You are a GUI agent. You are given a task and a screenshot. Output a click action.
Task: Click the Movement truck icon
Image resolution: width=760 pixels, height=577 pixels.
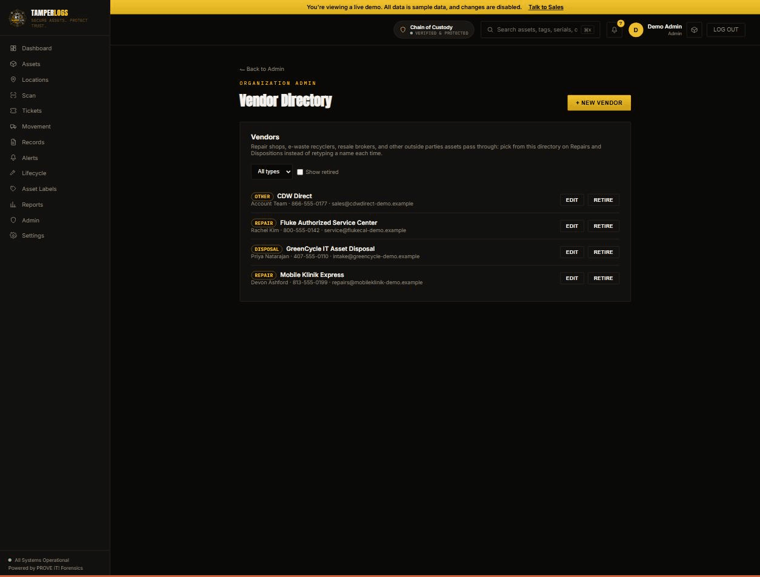click(13, 127)
